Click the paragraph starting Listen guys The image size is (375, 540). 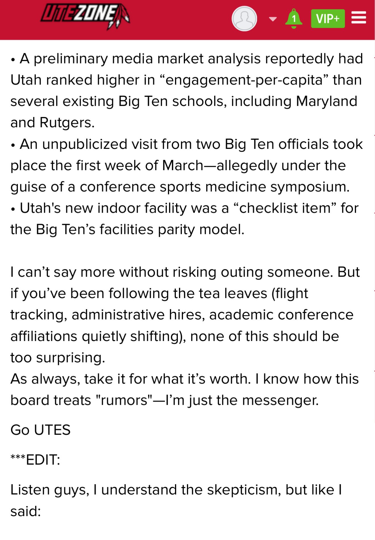point(176,500)
